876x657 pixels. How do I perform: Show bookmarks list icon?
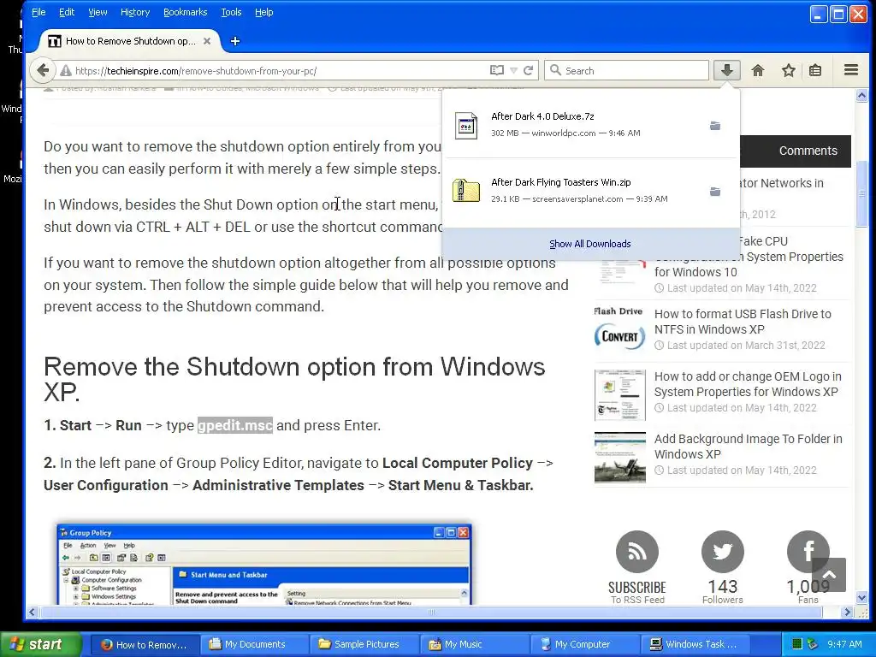pyautogui.click(x=815, y=70)
